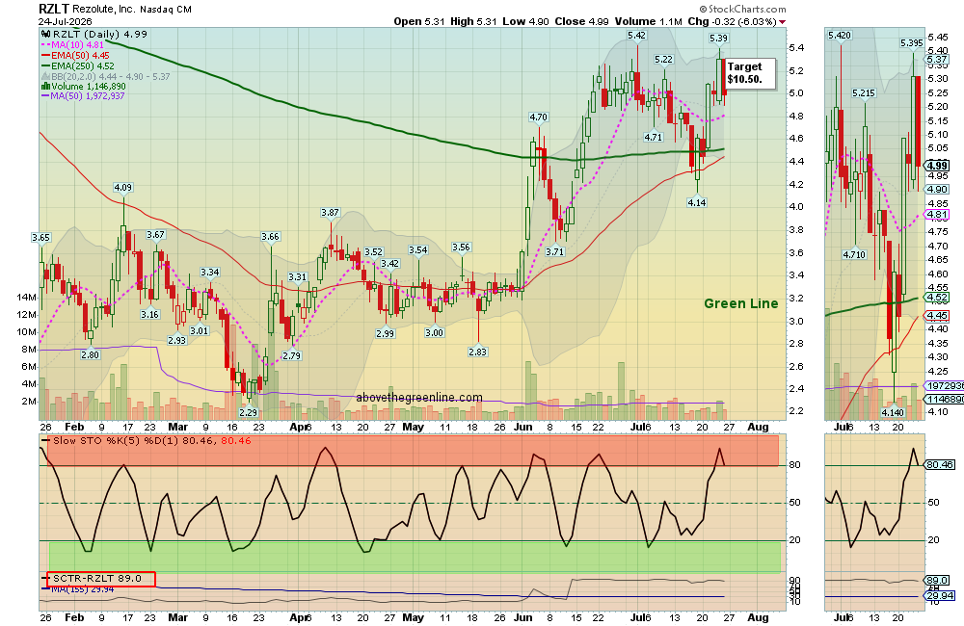Click the 80.46 stochastic value tag on right axis
The image size is (964, 626).
(x=940, y=464)
